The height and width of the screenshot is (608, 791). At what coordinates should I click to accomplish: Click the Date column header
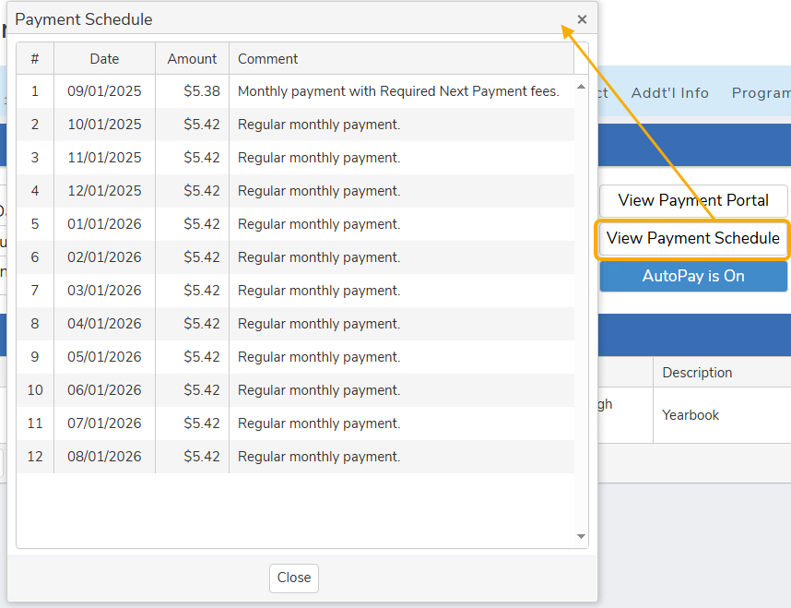click(x=104, y=58)
